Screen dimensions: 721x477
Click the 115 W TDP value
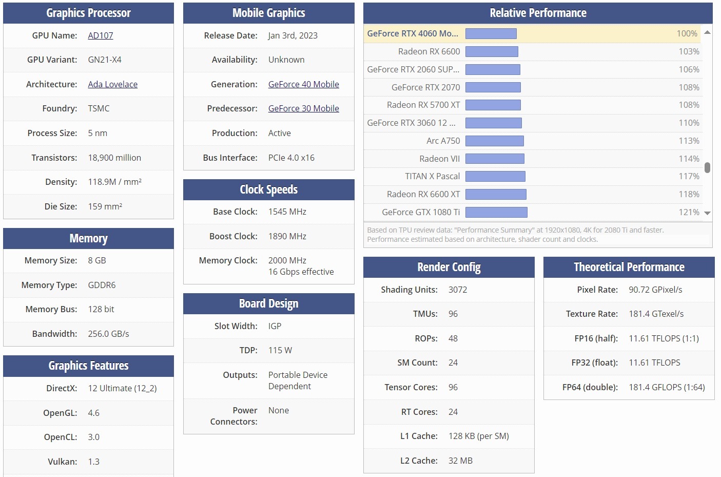(280, 350)
